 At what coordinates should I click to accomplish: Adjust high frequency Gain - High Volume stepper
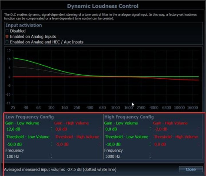[199, 129]
